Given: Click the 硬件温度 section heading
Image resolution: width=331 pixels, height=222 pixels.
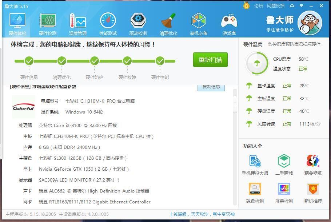Looking at the screenshot, I should click(253, 44).
